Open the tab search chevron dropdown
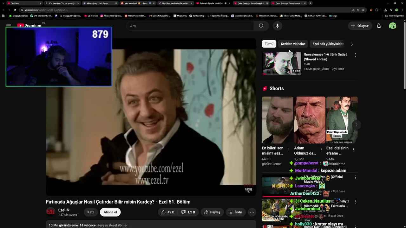Viewport: 406px width, 228px height. point(3,3)
